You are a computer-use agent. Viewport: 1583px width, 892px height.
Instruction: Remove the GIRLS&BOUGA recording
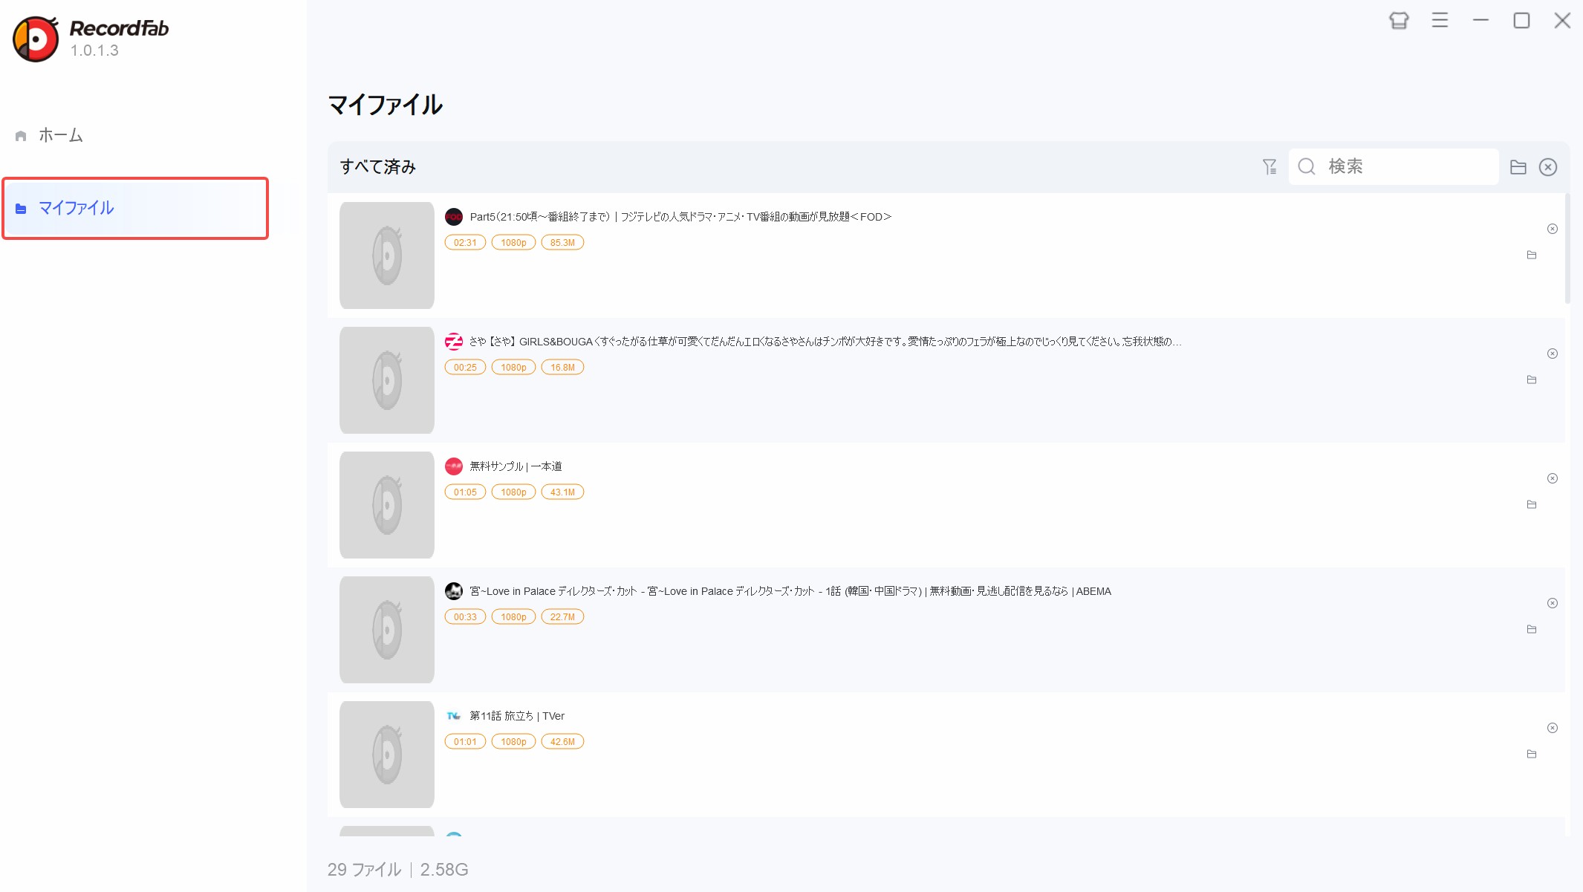coord(1553,354)
